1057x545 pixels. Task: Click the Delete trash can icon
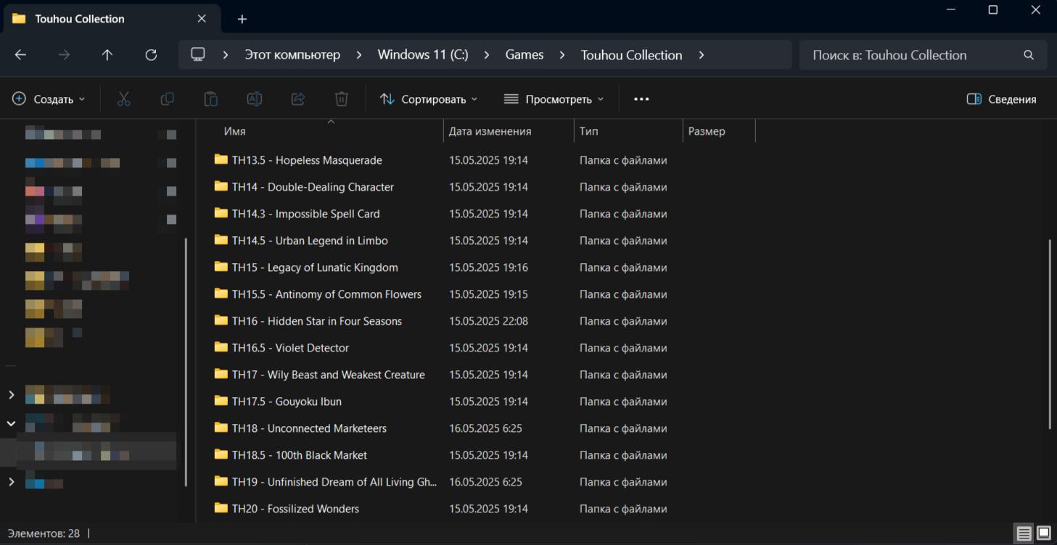(x=341, y=99)
